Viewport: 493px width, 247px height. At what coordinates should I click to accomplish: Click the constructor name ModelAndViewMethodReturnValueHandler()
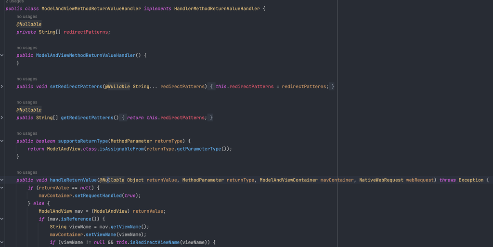(x=86, y=55)
